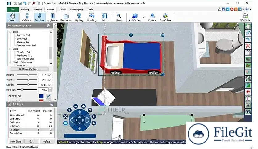The width and height of the screenshot is (258, 149).
Task: Click the red X delete icon in title bar
Action: (34, 3)
